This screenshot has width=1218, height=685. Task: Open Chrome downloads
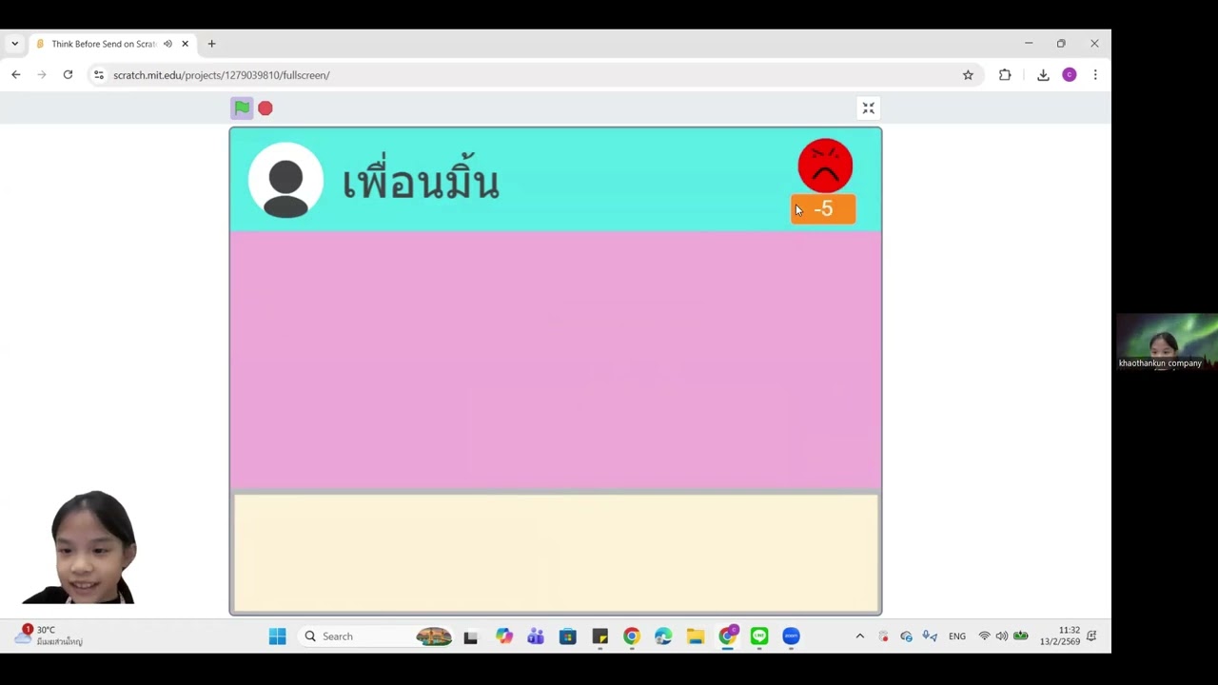1043,75
